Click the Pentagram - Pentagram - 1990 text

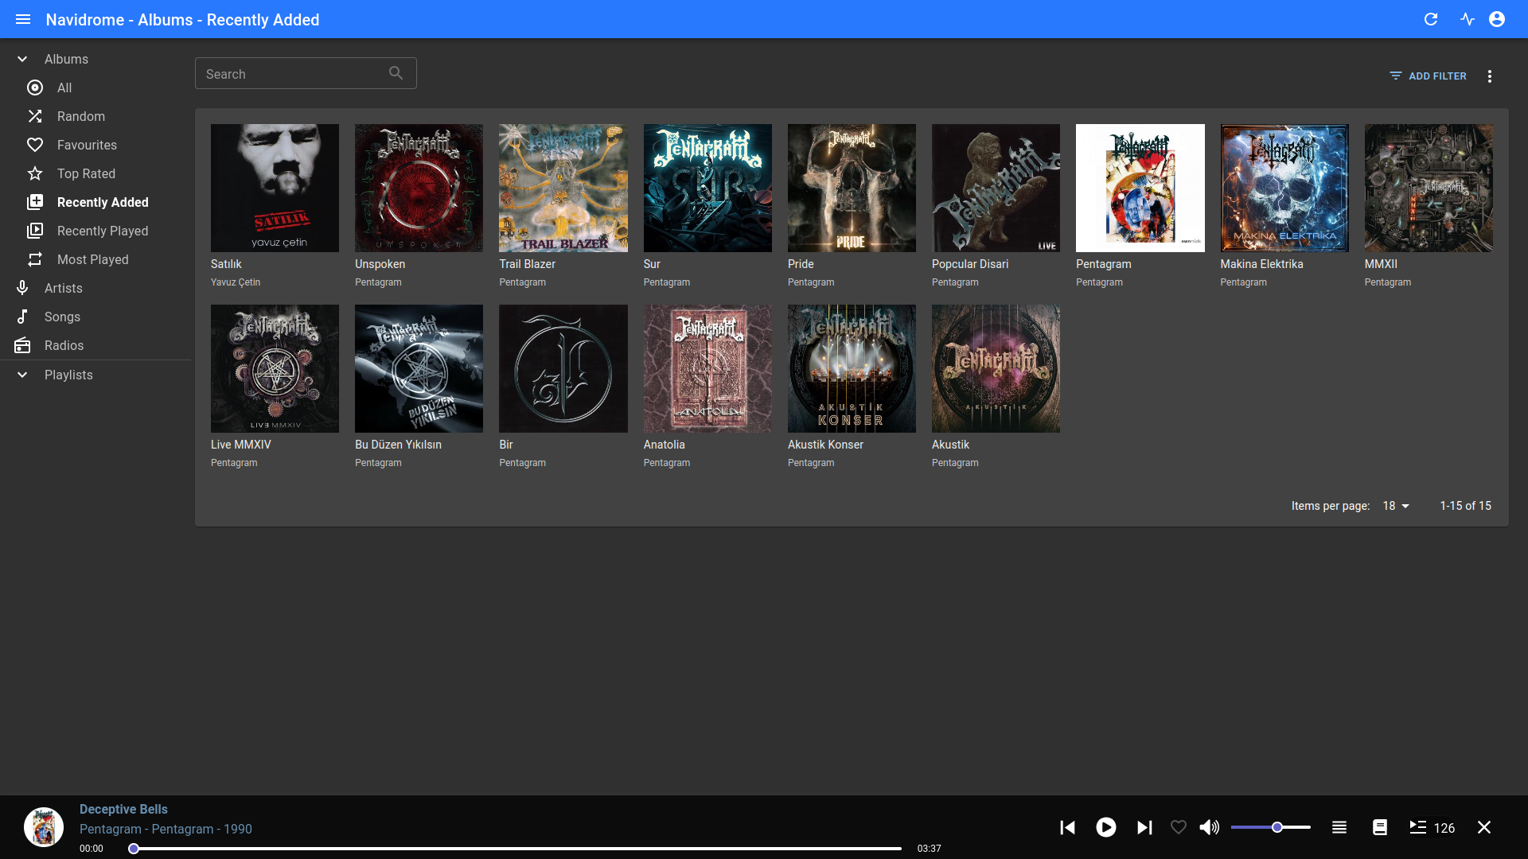(166, 829)
